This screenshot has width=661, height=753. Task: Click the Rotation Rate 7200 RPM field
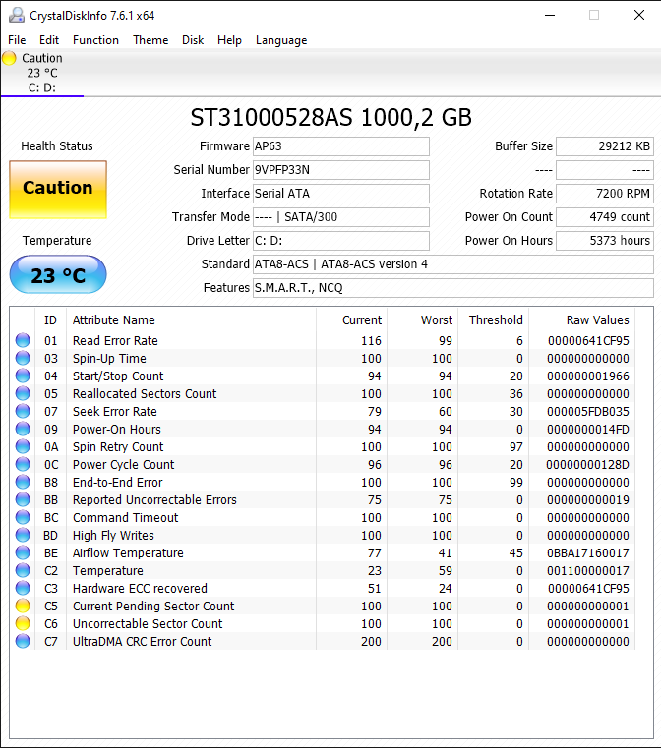coord(605,194)
